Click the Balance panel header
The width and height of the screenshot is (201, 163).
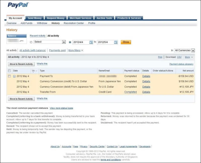(x=17, y=36)
